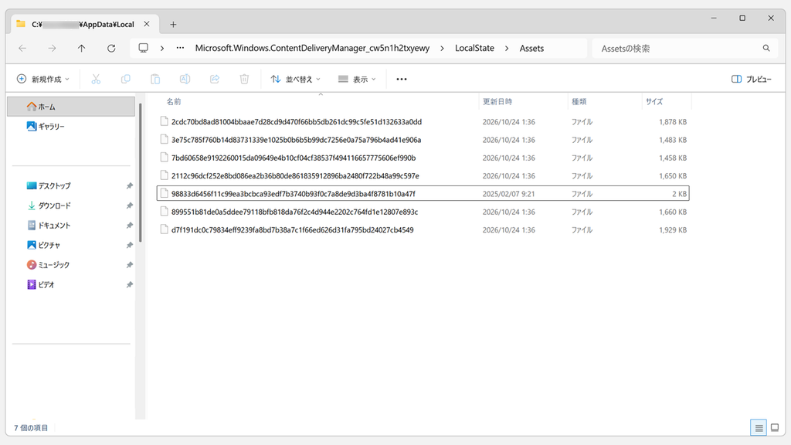
Task: Expand chevron after ContentDeliveryManager breadcrumb
Action: [443, 49]
